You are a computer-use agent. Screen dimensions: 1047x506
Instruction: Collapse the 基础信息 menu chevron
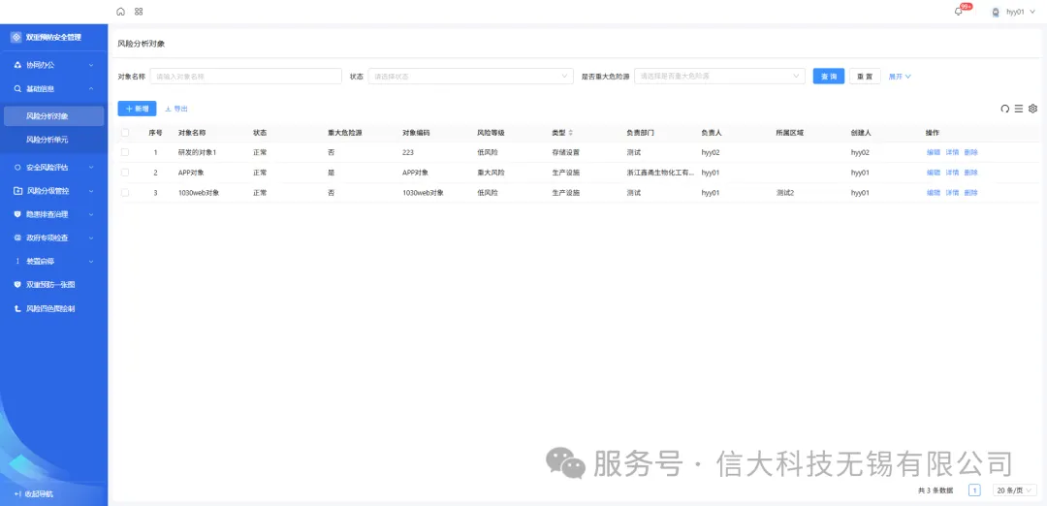(91, 88)
